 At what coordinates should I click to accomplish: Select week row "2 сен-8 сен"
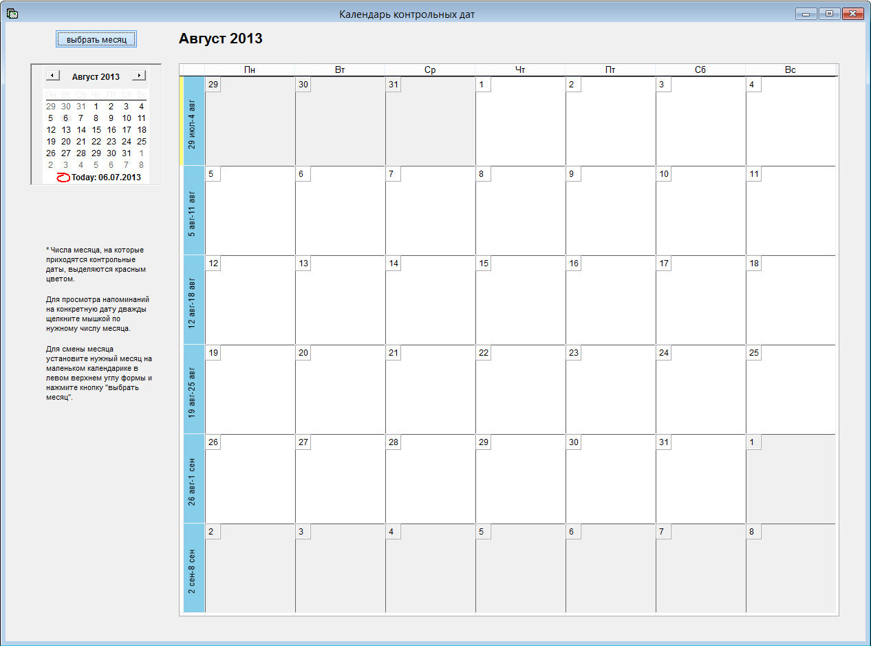pyautogui.click(x=194, y=568)
